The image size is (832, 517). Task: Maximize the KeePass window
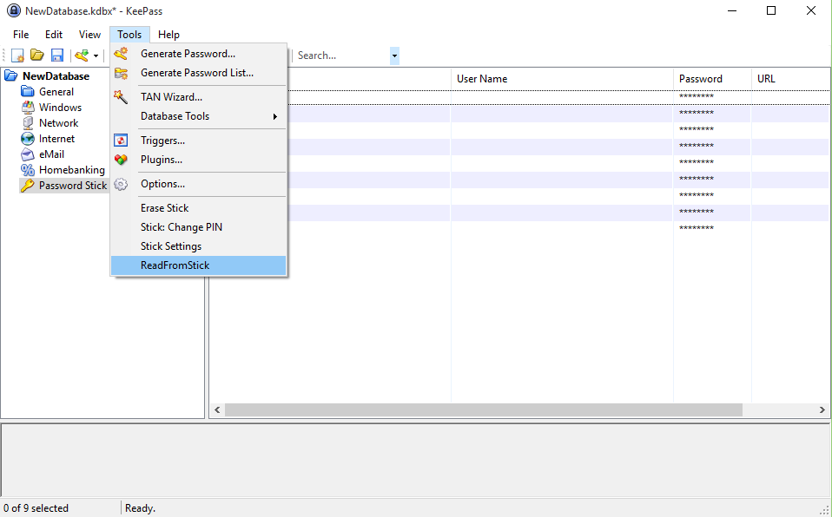(x=771, y=10)
